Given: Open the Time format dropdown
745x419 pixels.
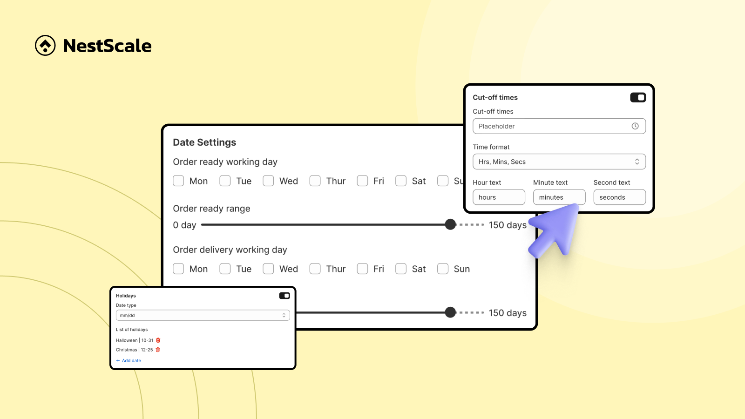Looking at the screenshot, I should click(x=559, y=162).
